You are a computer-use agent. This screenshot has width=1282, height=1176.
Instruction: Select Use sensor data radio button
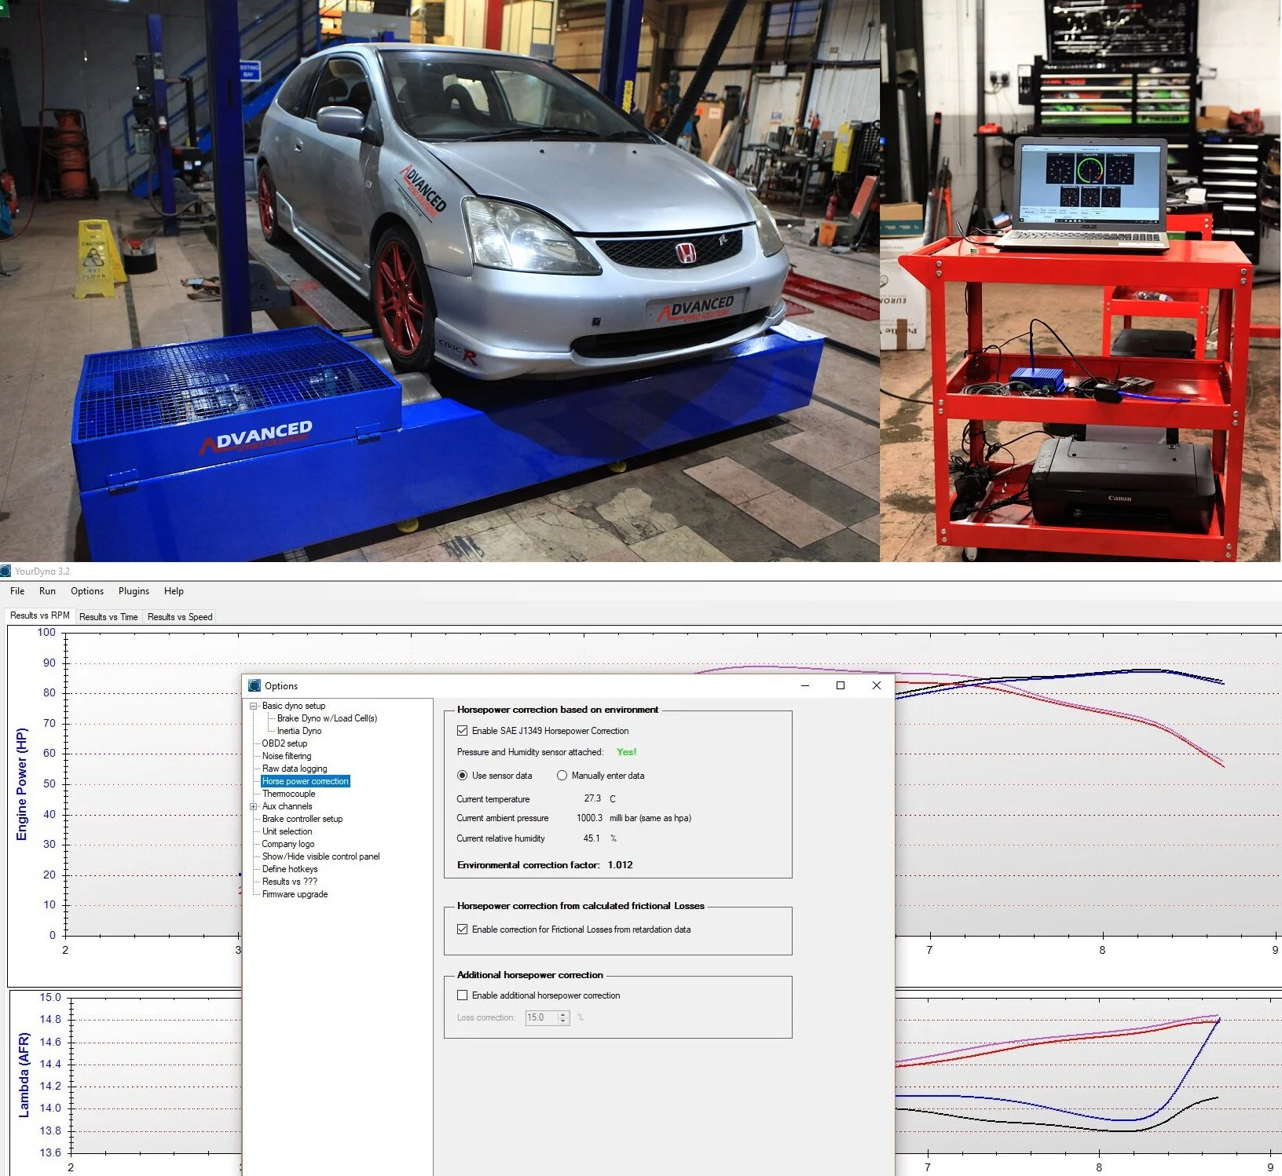click(462, 776)
